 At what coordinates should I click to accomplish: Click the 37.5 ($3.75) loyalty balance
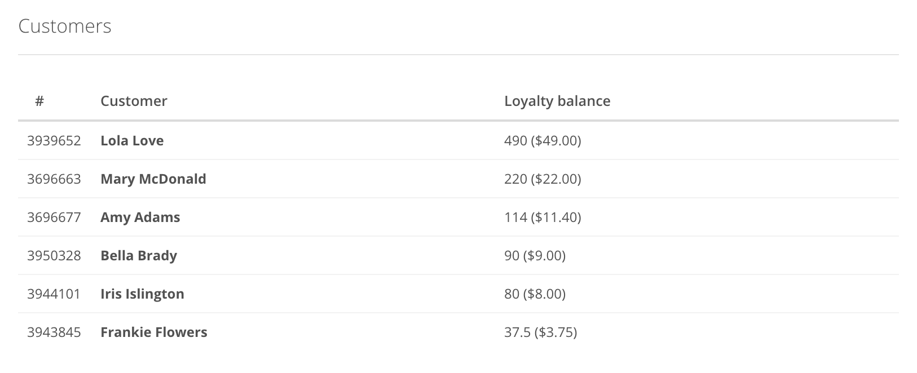(541, 332)
